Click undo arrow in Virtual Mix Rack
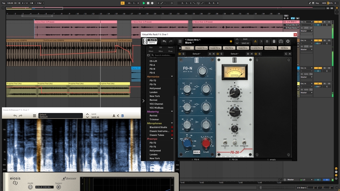 point(164,41)
